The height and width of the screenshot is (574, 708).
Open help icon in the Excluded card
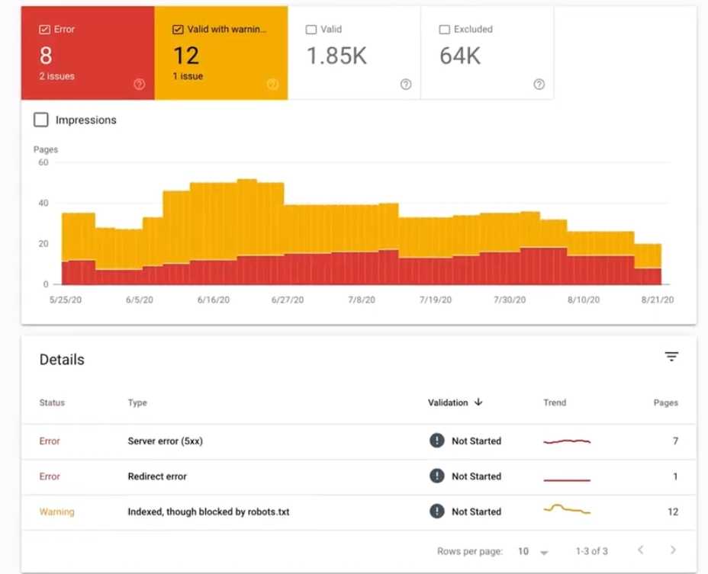pyautogui.click(x=539, y=85)
